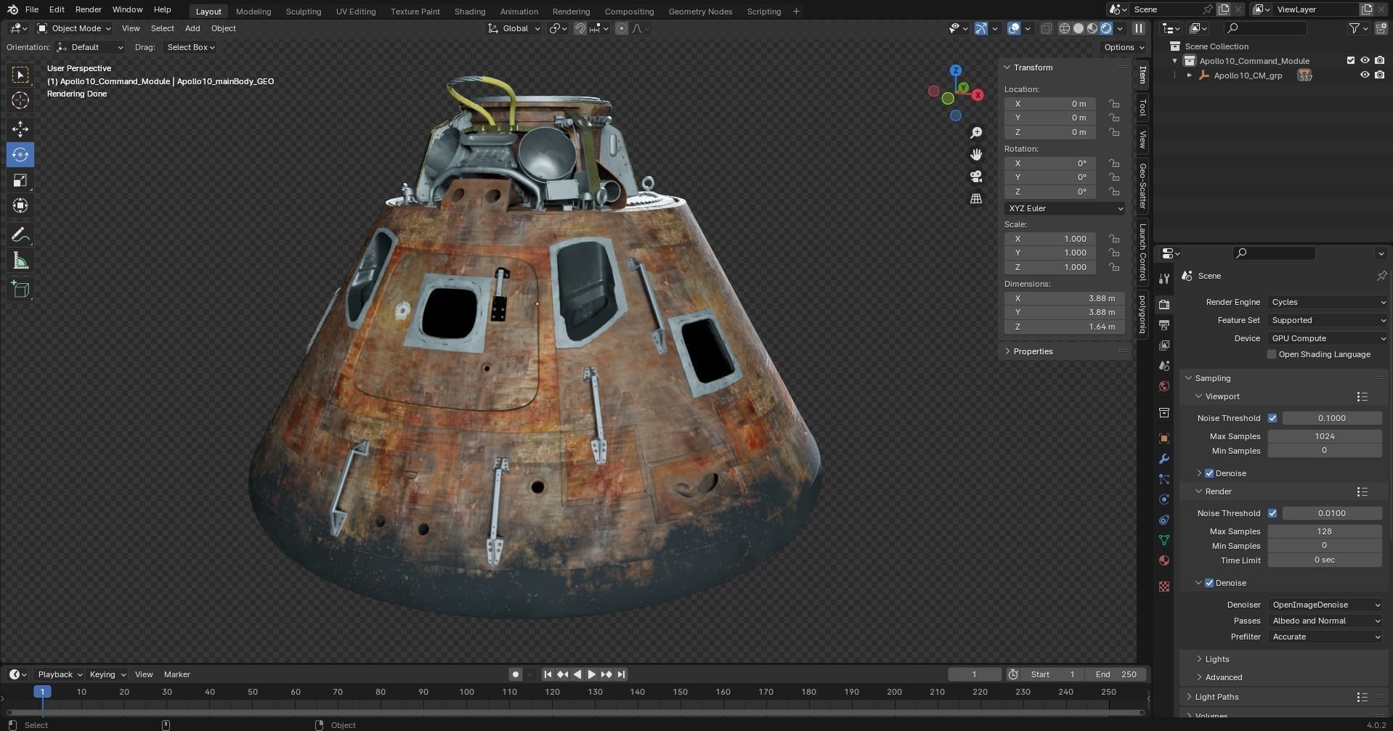
Task: Lock Location X transform
Action: coord(1114,104)
